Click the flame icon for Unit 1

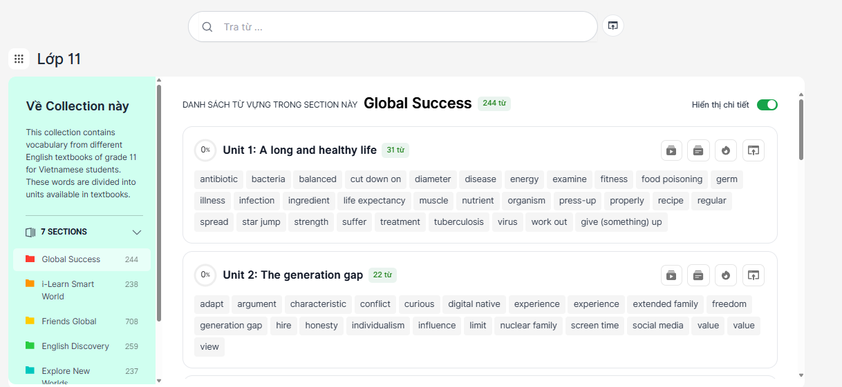pos(726,150)
